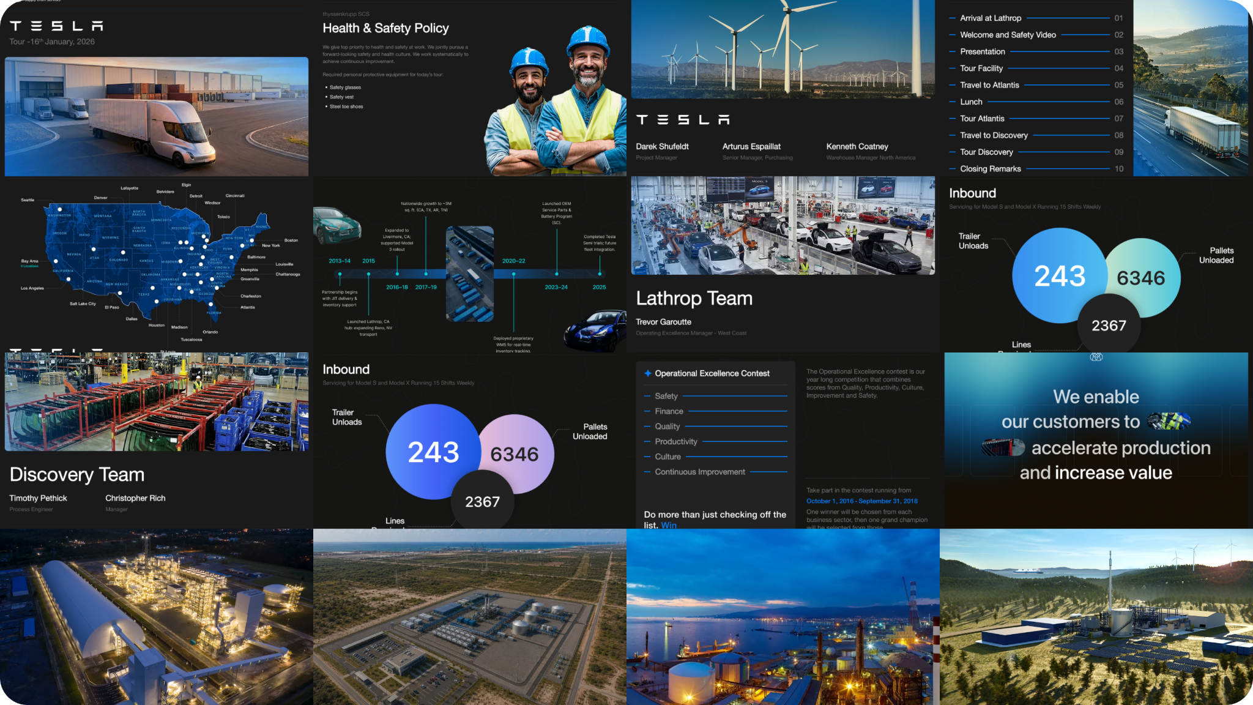
Task: Click the name Kenneth Coatney
Action: (857, 146)
